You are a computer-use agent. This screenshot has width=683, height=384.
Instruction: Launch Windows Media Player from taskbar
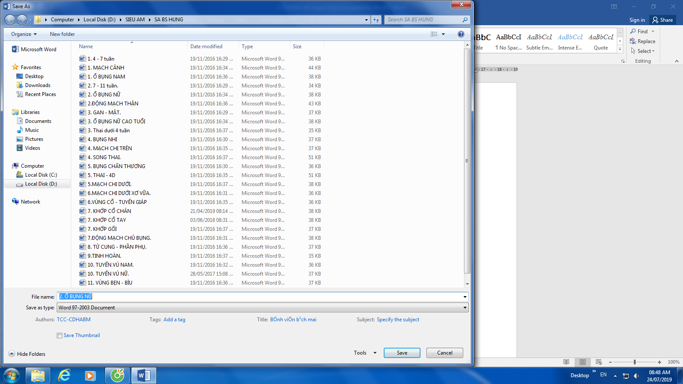click(90, 375)
